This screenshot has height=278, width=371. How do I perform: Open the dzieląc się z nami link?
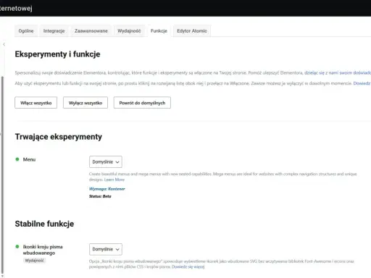click(x=338, y=72)
